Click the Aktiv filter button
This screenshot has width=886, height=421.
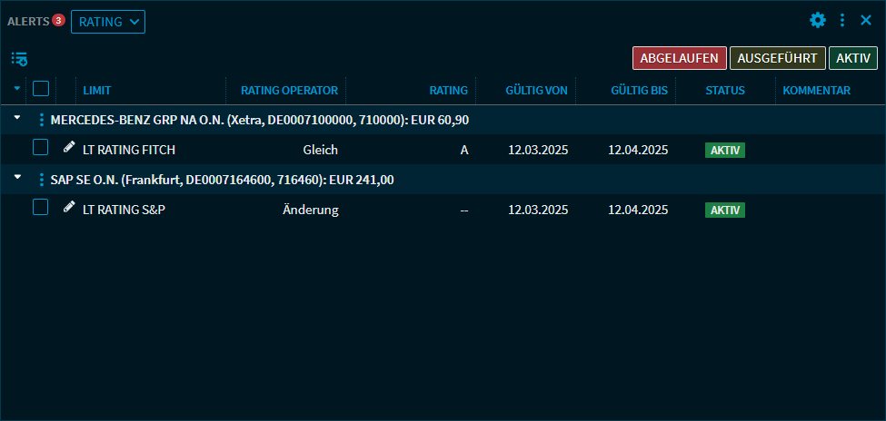[852, 58]
